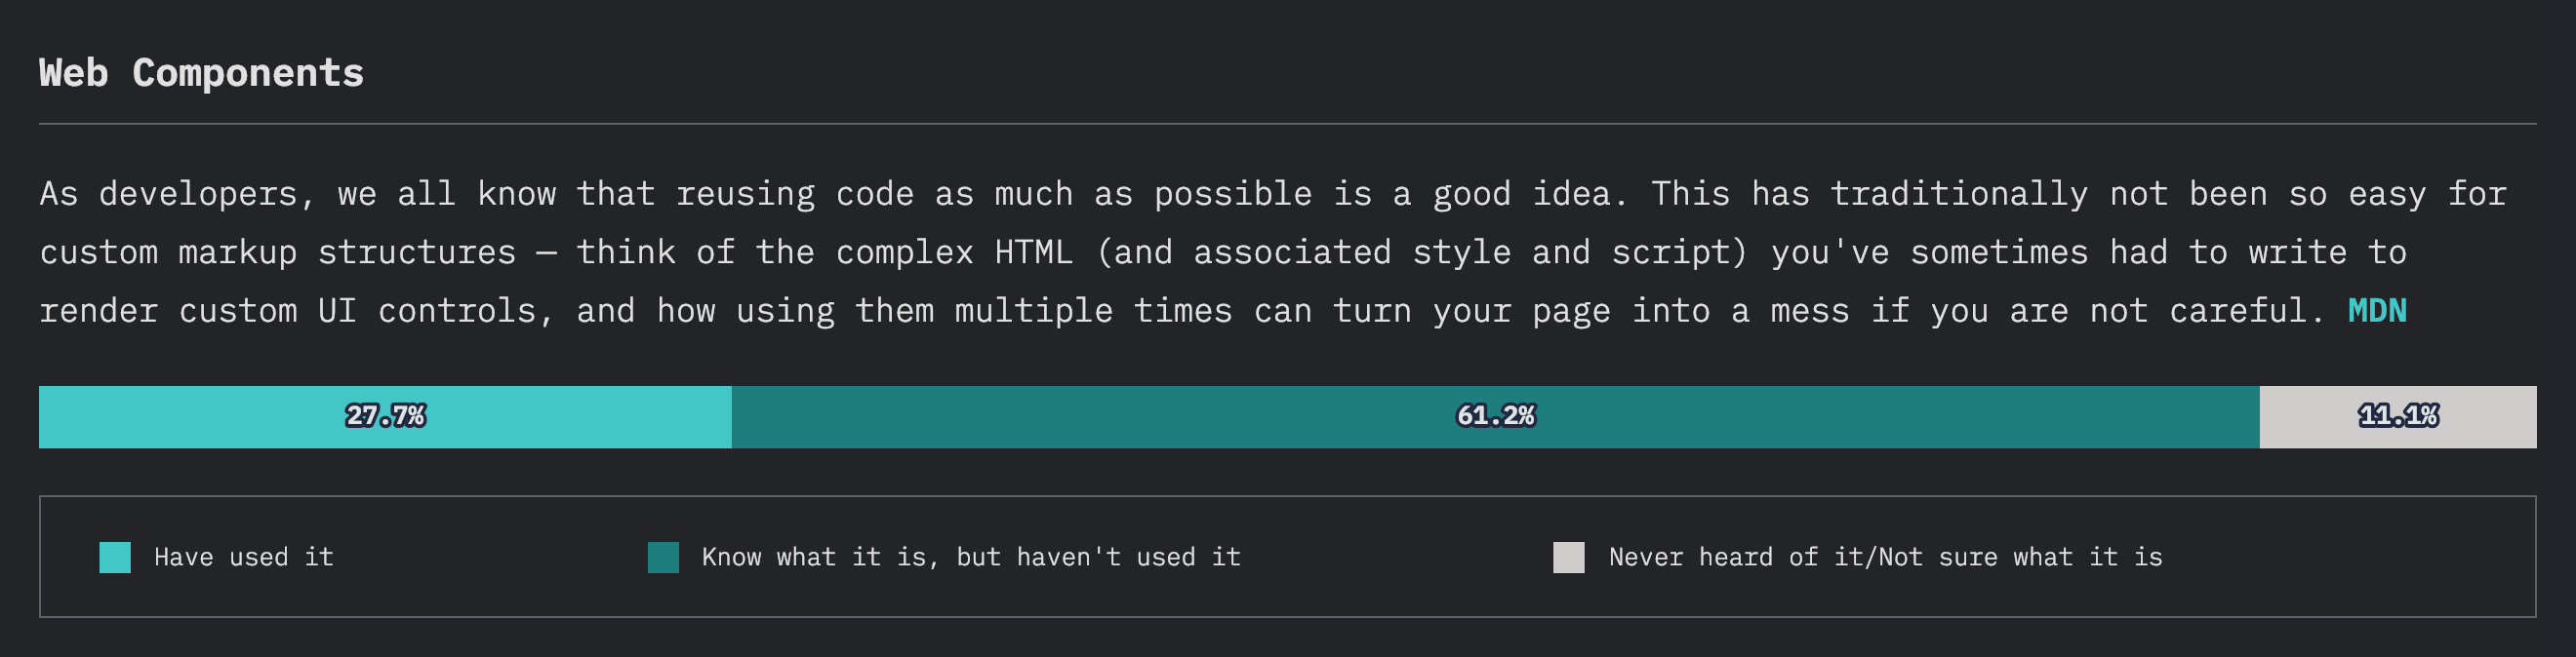Click 'Never heard of it/Not sure what it is' label
Viewport: 2576px width, 657px height.
point(1885,558)
